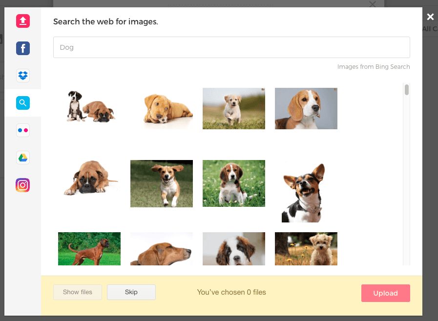
Task: Click the Dog search input field
Action: click(x=231, y=47)
